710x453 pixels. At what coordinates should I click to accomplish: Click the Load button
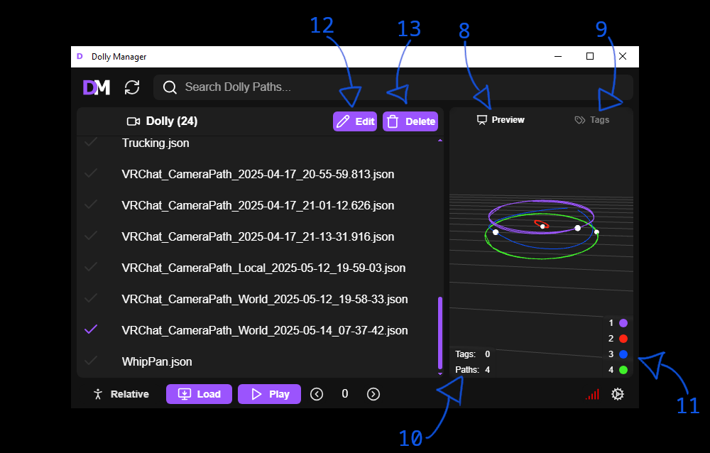point(199,394)
